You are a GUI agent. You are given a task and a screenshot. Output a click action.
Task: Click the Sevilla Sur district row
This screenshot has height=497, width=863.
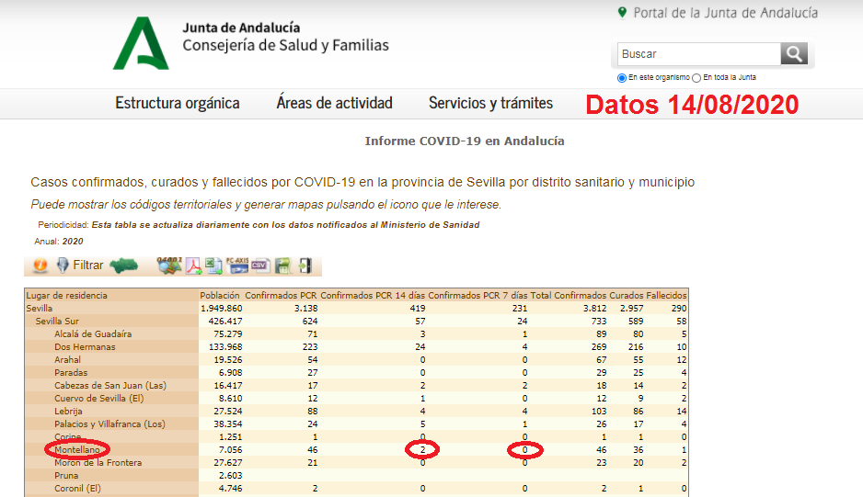coord(59,322)
